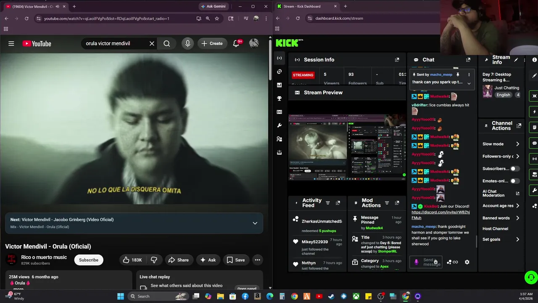The height and width of the screenshot is (303, 538).
Task: Save the video to a playlist
Action: pyautogui.click(x=236, y=260)
